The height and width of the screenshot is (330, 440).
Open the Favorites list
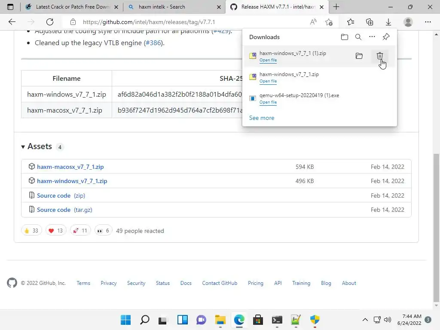click(351, 22)
